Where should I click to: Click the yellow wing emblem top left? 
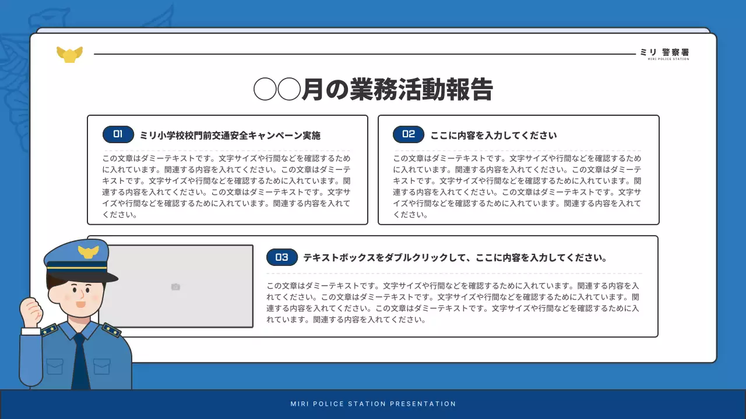pyautogui.click(x=69, y=54)
